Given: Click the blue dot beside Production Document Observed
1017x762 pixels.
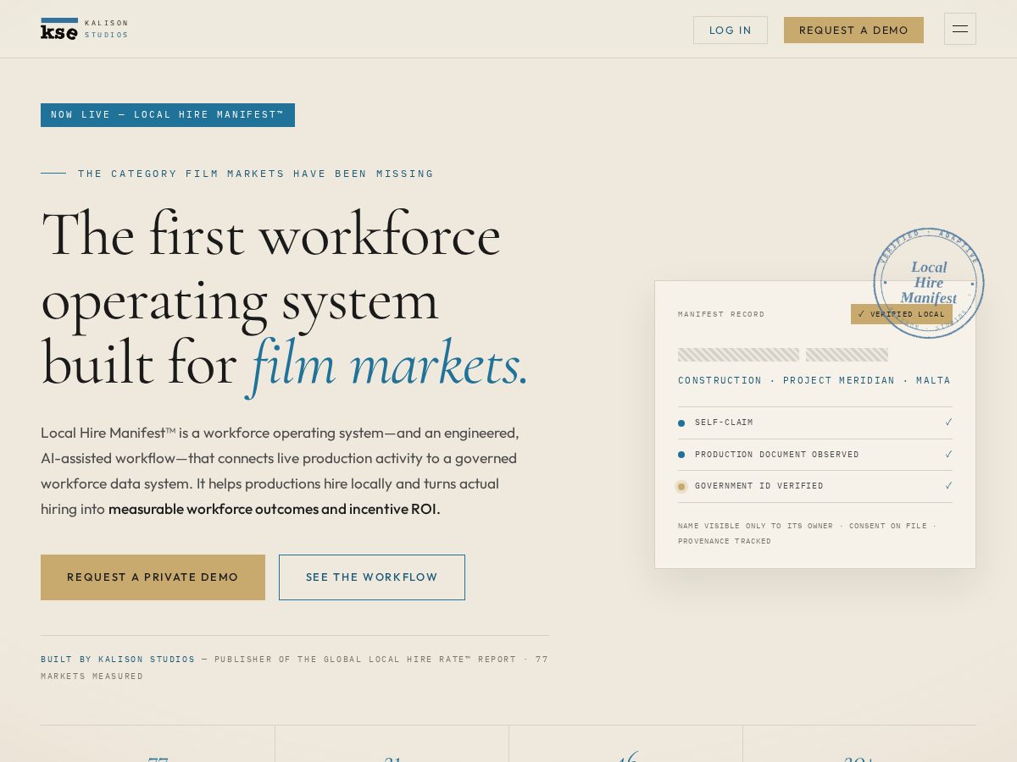Looking at the screenshot, I should pos(681,455).
